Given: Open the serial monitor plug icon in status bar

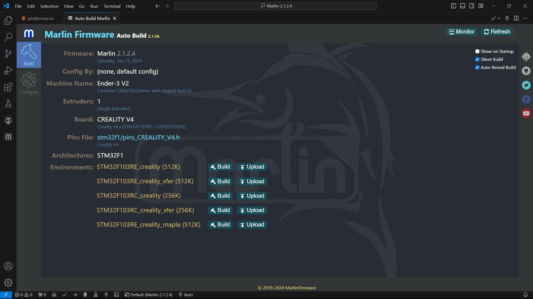Looking at the screenshot, I should 106,294.
